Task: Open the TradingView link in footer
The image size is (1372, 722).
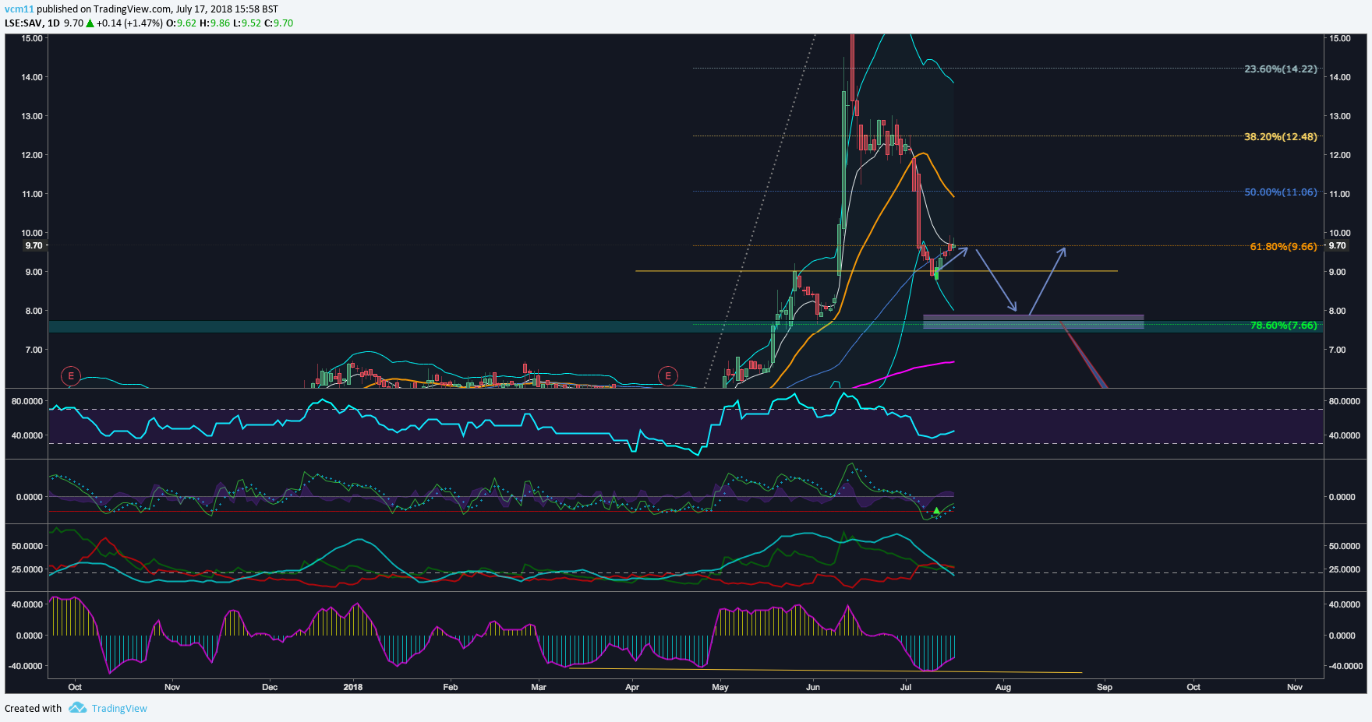Action: coord(119,708)
